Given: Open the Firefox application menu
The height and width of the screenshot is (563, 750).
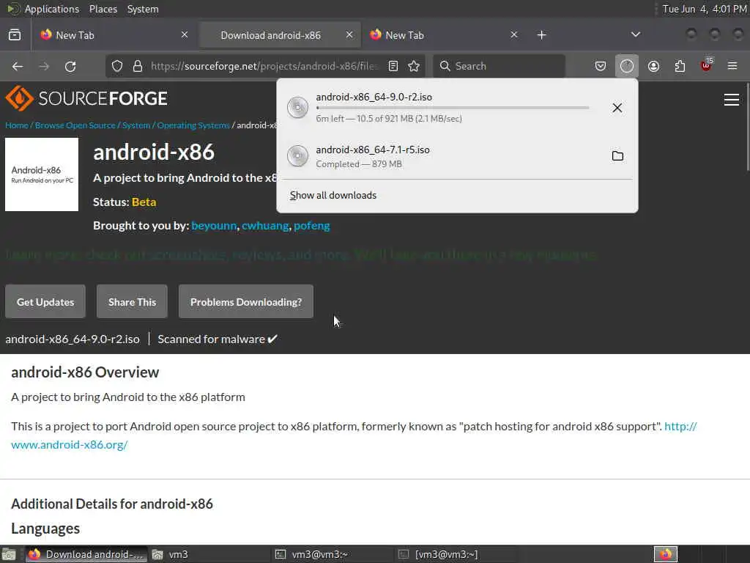Looking at the screenshot, I should 732,66.
